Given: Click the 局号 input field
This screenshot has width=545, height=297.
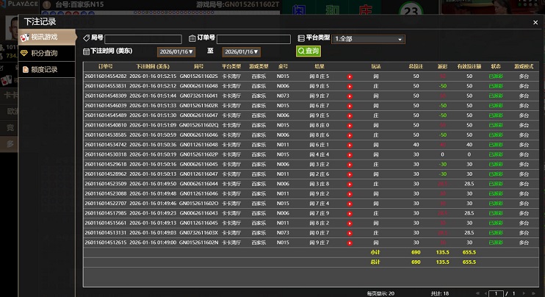Looking at the screenshot, I should [142, 39].
